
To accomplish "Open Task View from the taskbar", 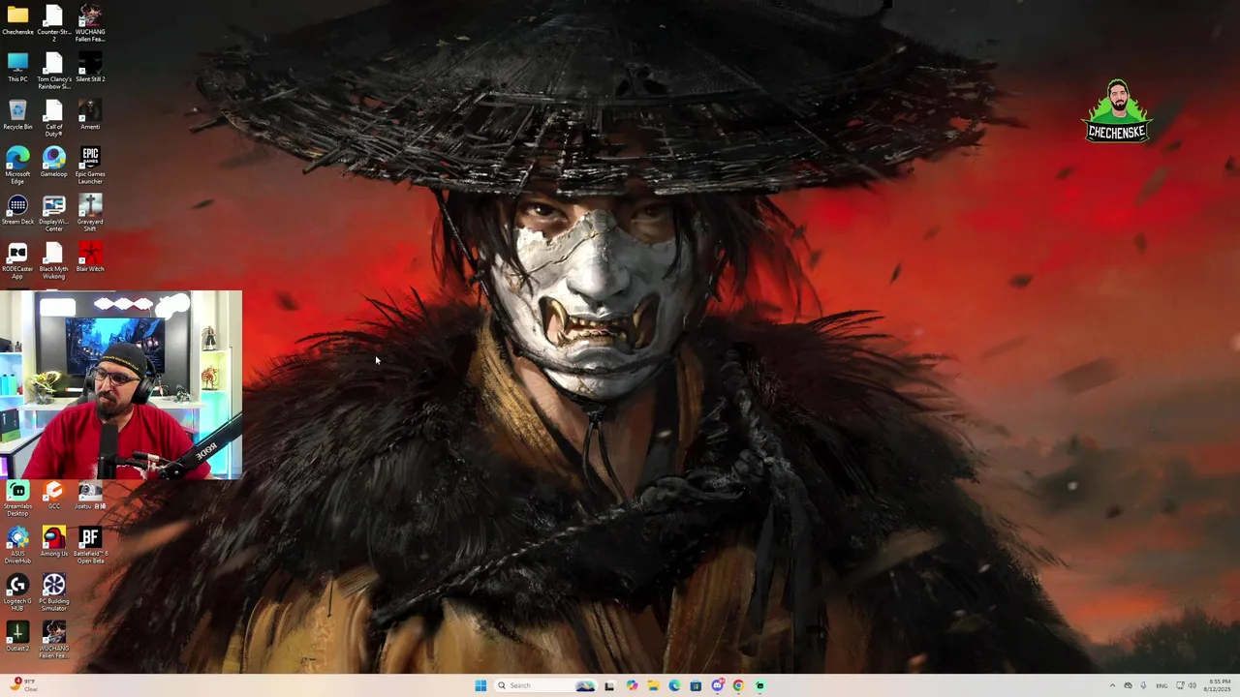I will point(609,685).
